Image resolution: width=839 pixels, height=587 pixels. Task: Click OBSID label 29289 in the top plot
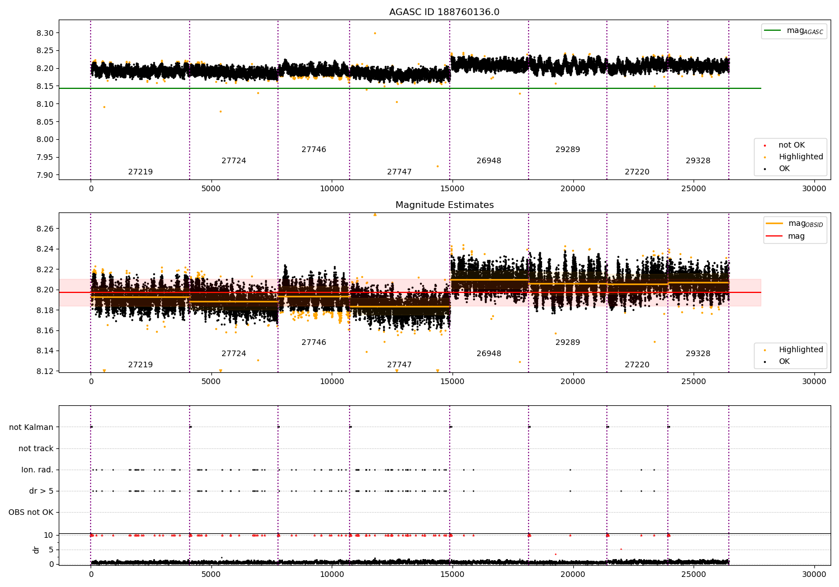tap(568, 150)
